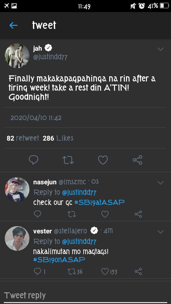View the 286 Likes list
171x304 pixels.
tap(58, 138)
